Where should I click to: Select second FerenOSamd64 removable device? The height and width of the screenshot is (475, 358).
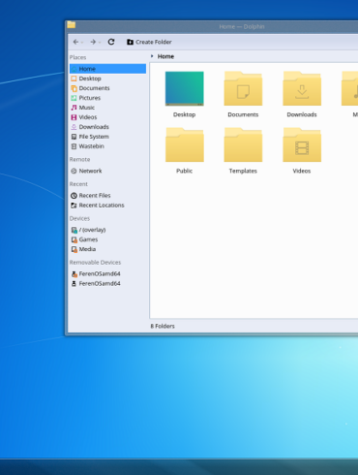pyautogui.click(x=107, y=283)
